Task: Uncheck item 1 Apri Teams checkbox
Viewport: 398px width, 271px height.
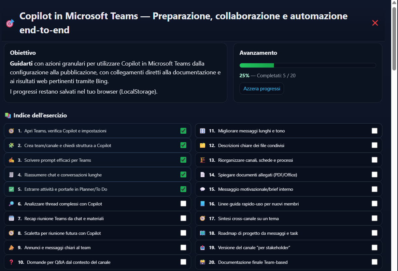Action: pos(183,131)
